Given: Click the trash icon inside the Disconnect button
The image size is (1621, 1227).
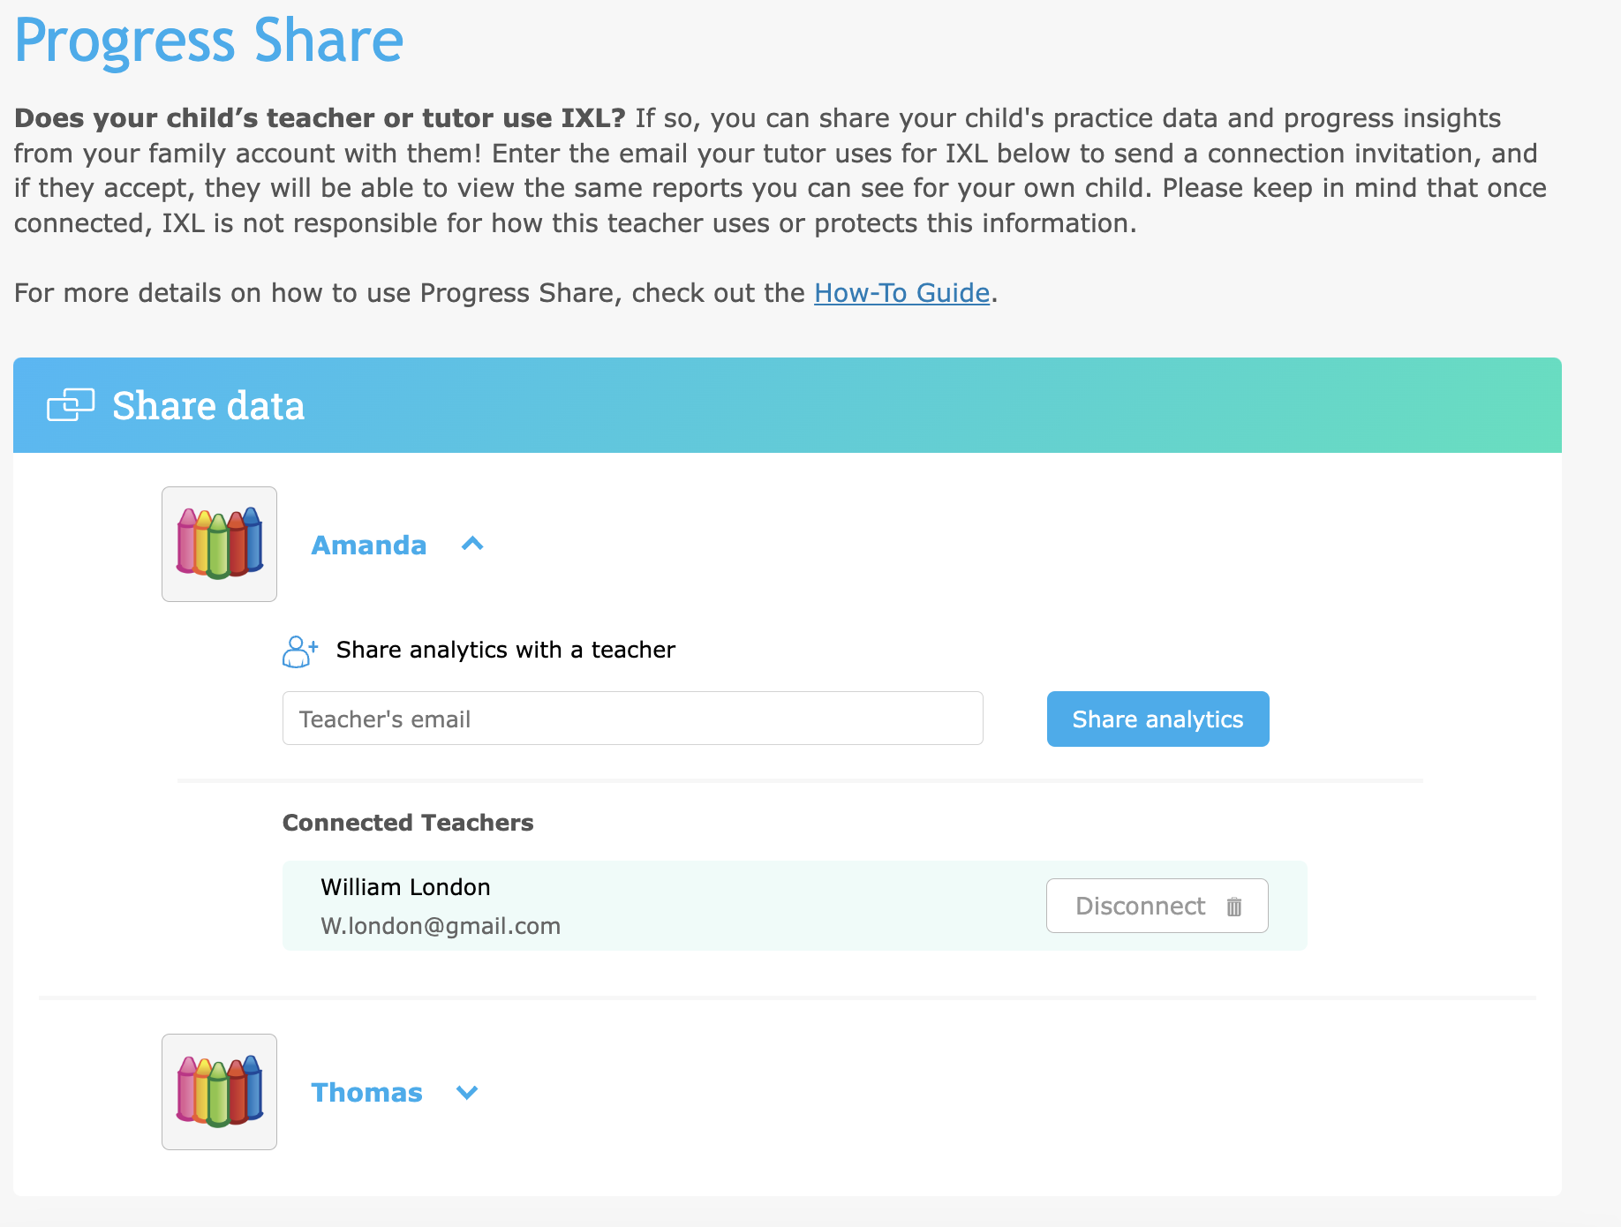Looking at the screenshot, I should pyautogui.click(x=1234, y=906).
